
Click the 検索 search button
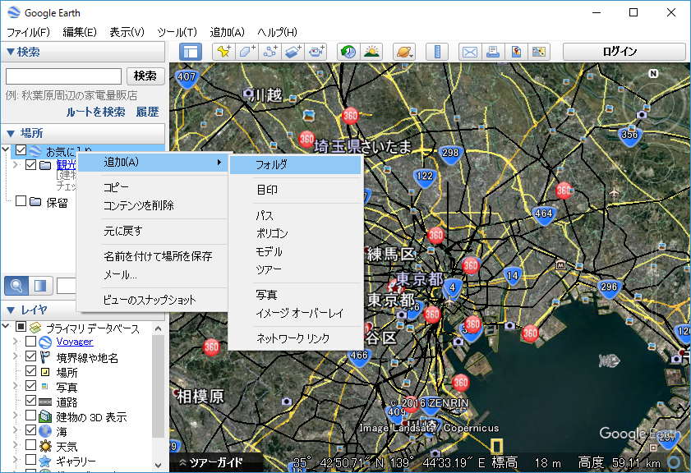pyautogui.click(x=145, y=76)
